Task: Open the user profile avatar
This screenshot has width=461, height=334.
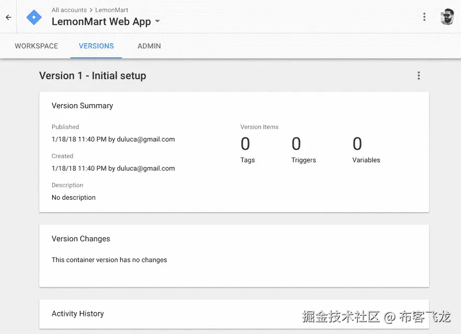Action: pyautogui.click(x=447, y=17)
